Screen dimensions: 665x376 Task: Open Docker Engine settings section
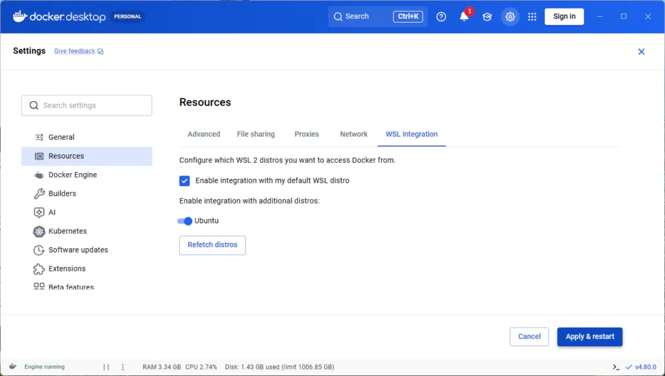[x=86, y=175]
